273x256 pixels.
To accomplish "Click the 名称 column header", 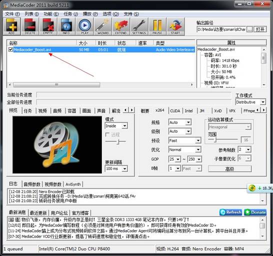I will [x=41, y=42].
